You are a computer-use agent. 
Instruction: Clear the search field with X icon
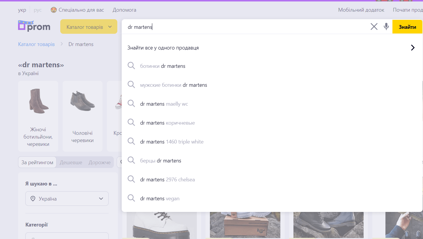click(x=374, y=27)
